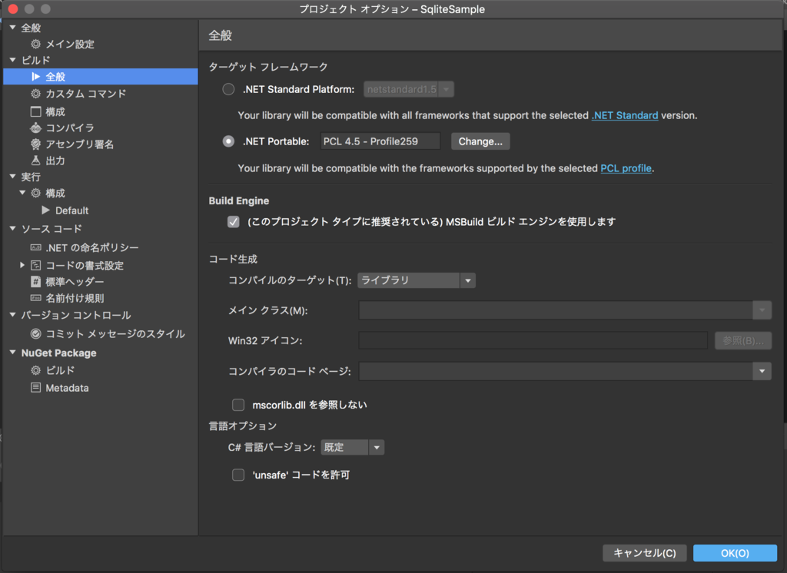Collapse the 実行 構成 subtree
787x573 pixels.
point(22,193)
